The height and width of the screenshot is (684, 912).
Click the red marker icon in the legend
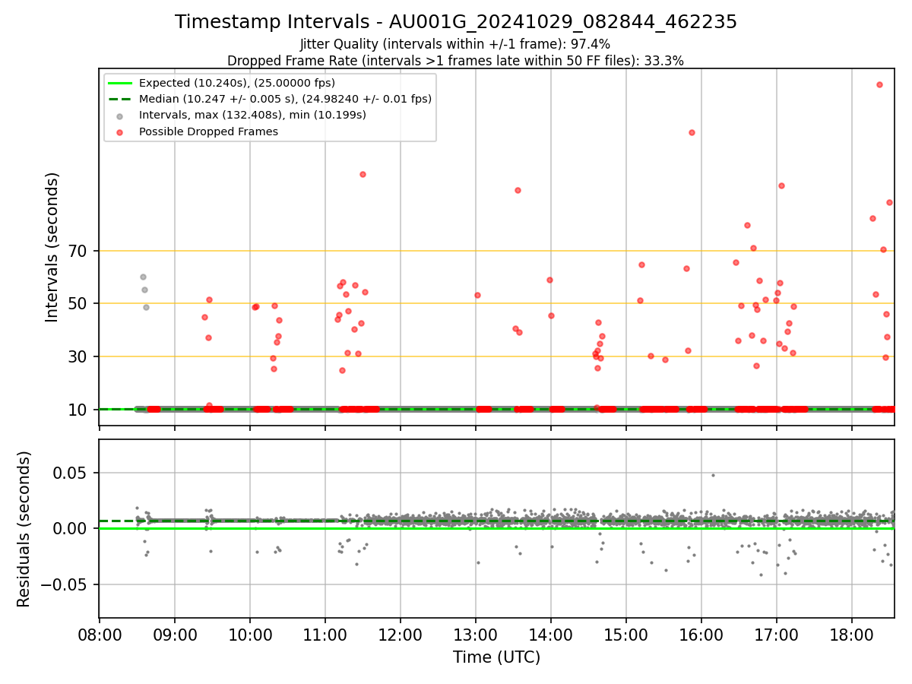coord(120,132)
